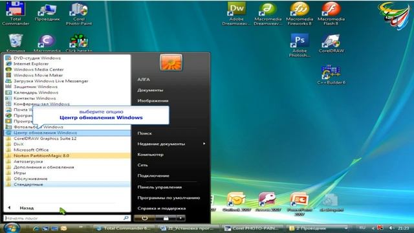The height and width of the screenshot is (233, 414).
Task: Expand the Игры folder
Action: 67,173
